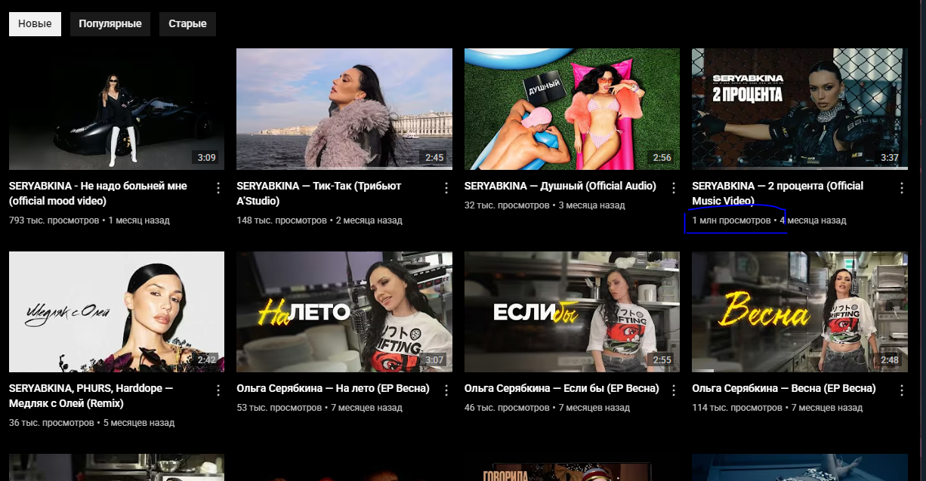The height and width of the screenshot is (481, 926).
Task: Click text '32 тыс. просмотров • 3 месяца назад'
Action: 545,205
